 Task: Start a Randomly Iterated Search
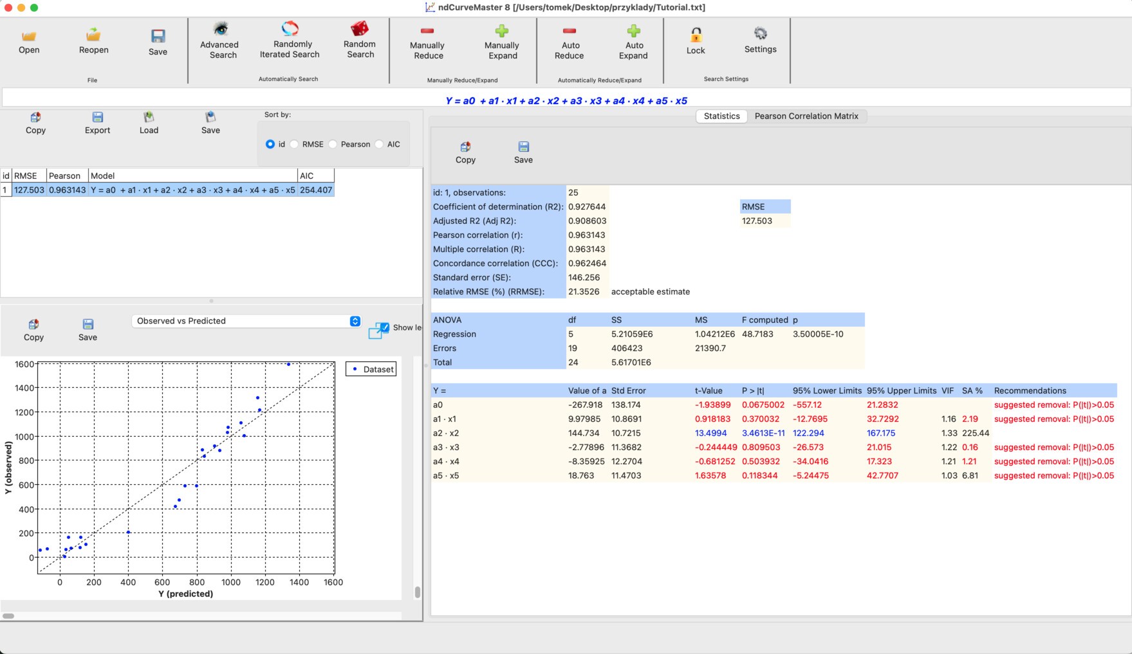(288, 43)
